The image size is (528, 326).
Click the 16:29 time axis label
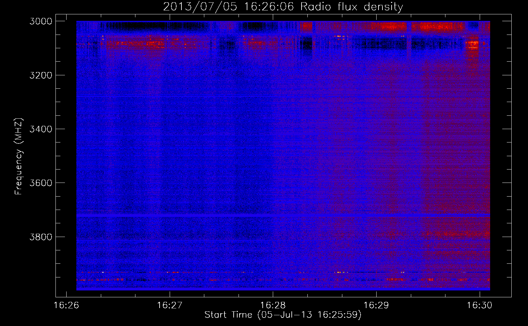(x=376, y=305)
